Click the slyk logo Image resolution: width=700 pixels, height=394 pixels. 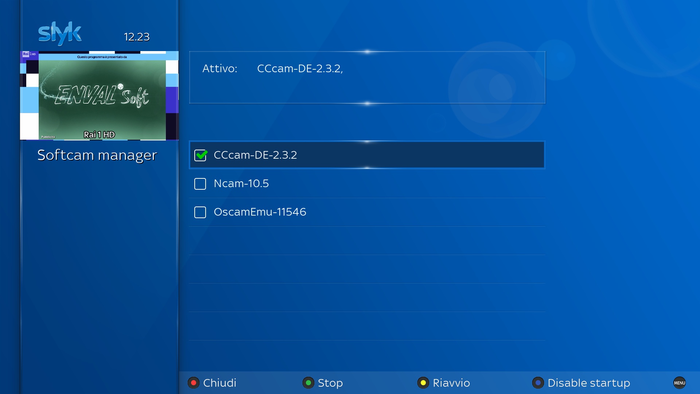click(60, 33)
